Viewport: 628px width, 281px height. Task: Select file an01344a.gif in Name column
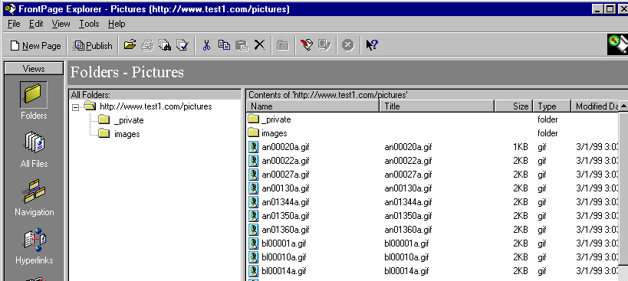pos(285,202)
